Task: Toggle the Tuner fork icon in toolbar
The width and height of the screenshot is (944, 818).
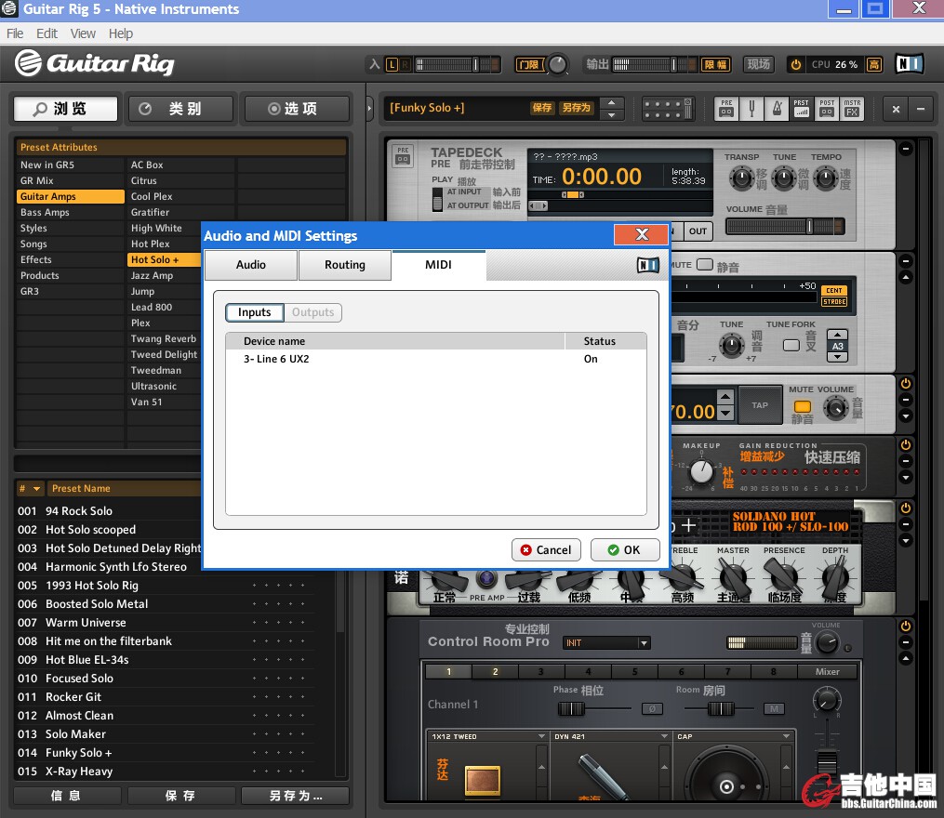Action: click(751, 109)
